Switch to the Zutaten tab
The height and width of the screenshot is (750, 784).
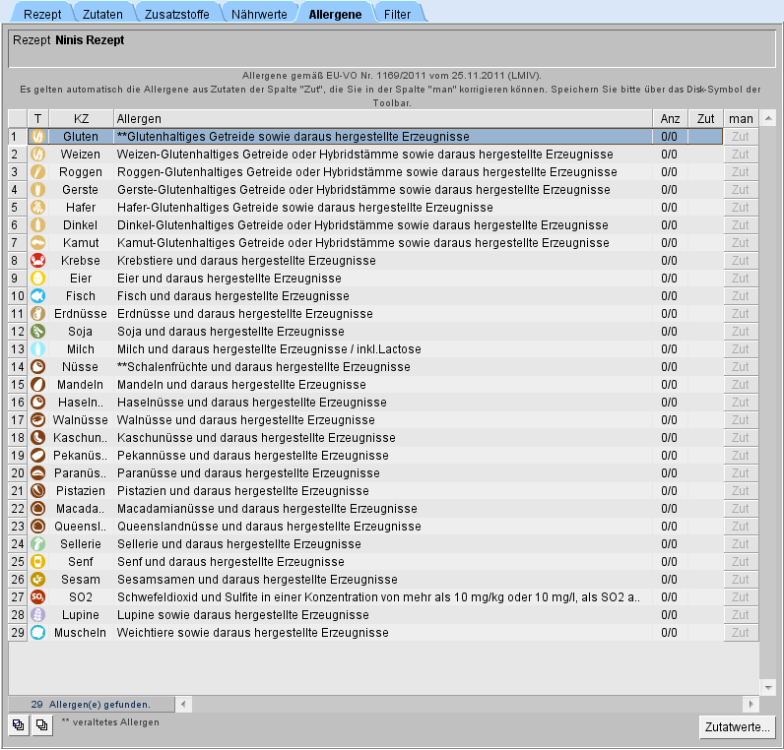[x=101, y=15]
